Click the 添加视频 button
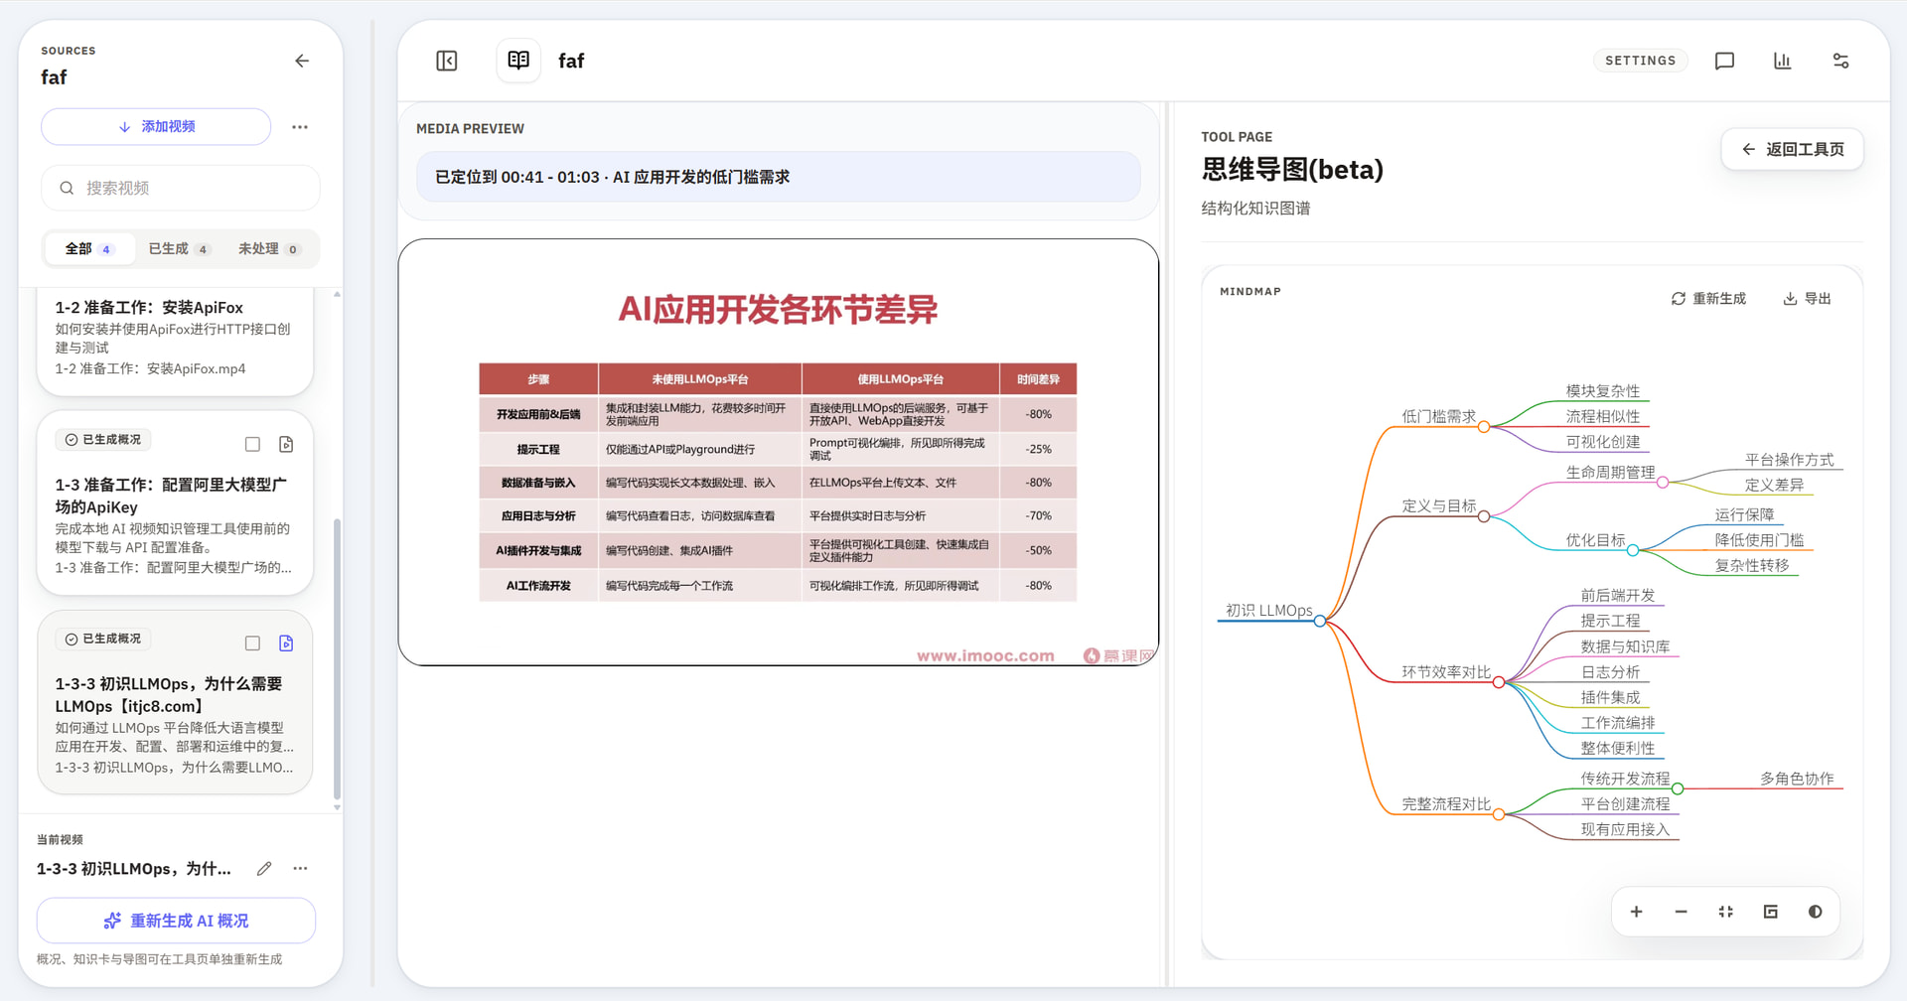The height and width of the screenshot is (1001, 1907). [x=156, y=127]
